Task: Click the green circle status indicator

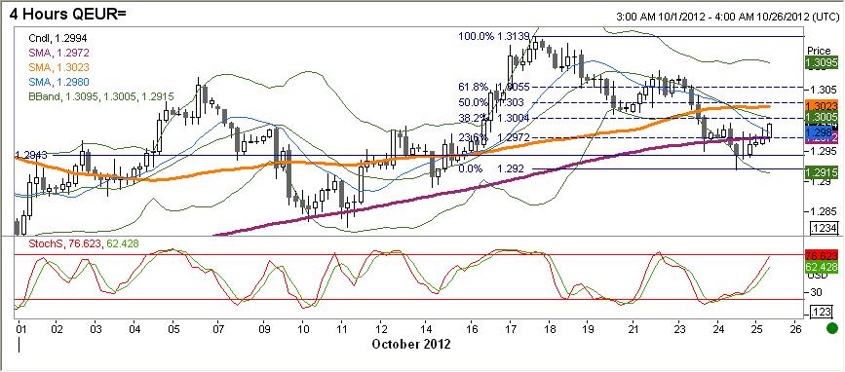Action: pos(832,327)
